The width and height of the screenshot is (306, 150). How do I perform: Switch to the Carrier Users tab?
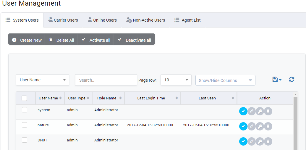(63, 20)
